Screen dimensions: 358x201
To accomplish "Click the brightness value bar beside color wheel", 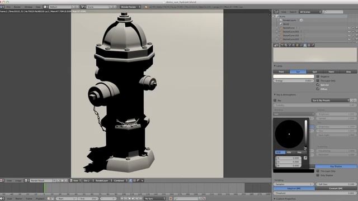I will [306, 134].
